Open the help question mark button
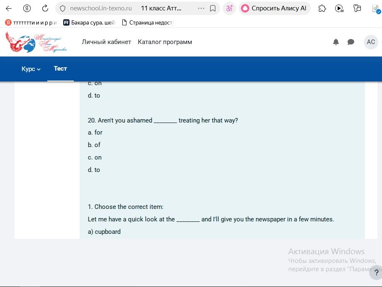This screenshot has height=287, width=382. (x=376, y=272)
